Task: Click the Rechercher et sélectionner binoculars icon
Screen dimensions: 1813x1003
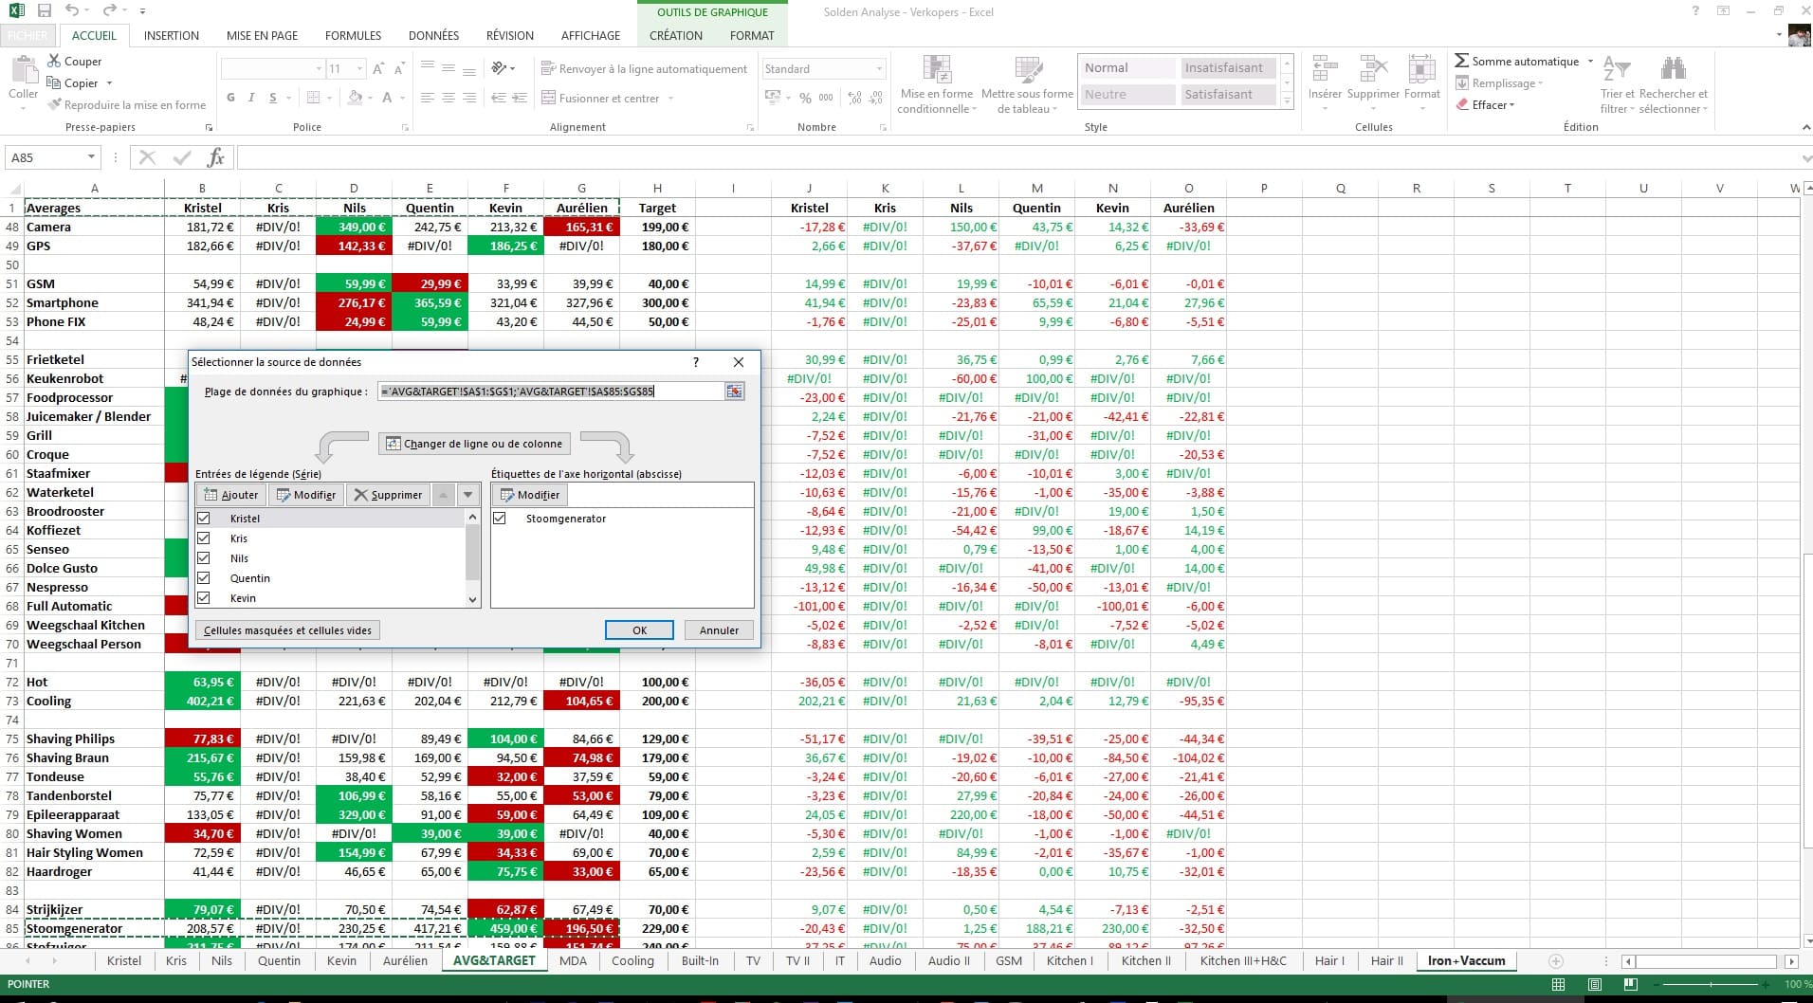Action: click(1673, 69)
